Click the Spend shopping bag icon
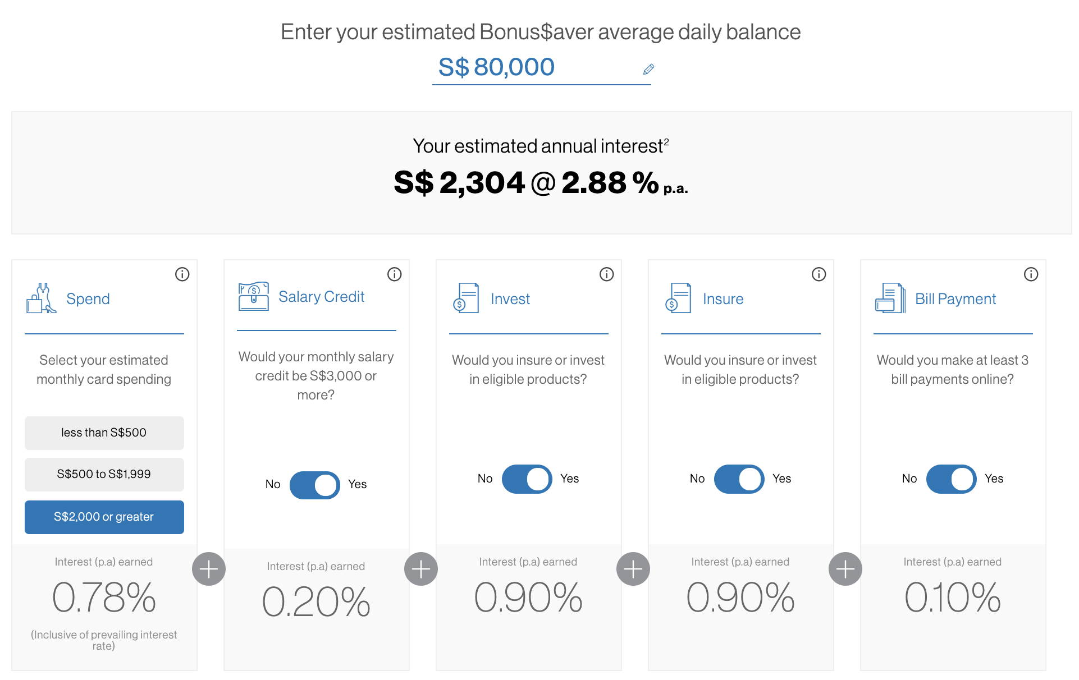Viewport: 1079px width, 680px height. click(41, 298)
